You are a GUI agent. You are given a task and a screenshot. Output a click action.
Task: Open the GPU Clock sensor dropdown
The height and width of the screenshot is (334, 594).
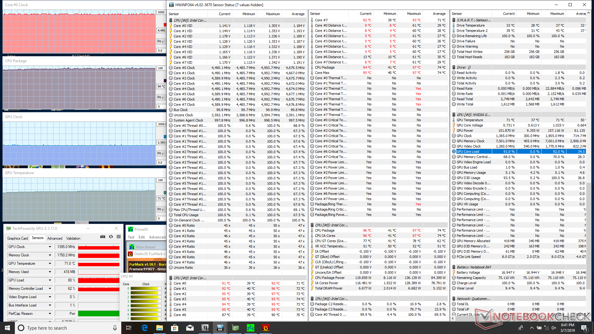(x=50, y=247)
